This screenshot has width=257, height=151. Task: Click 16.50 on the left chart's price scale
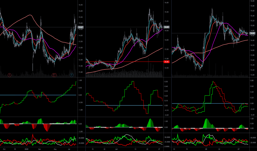(81, 5)
